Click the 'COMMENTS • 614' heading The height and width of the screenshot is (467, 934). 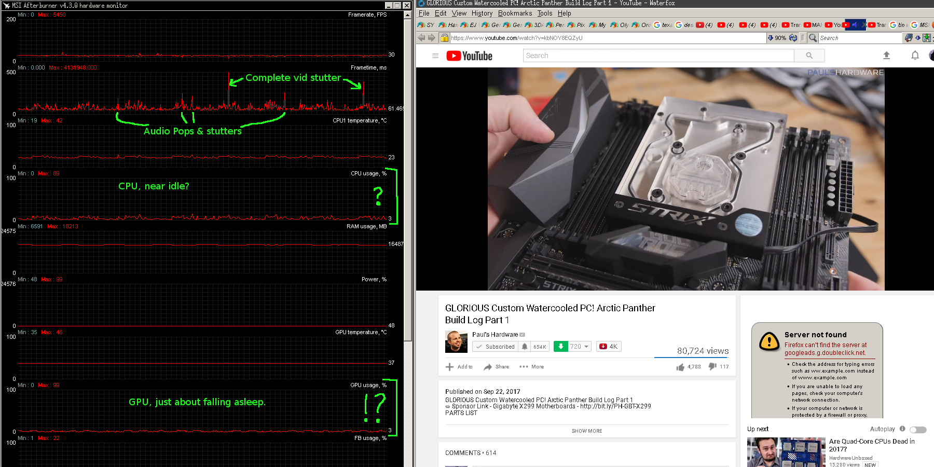(471, 453)
